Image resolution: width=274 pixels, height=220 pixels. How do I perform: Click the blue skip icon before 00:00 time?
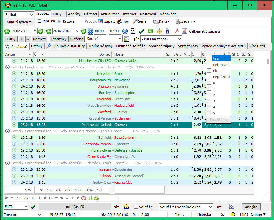click(x=90, y=31)
